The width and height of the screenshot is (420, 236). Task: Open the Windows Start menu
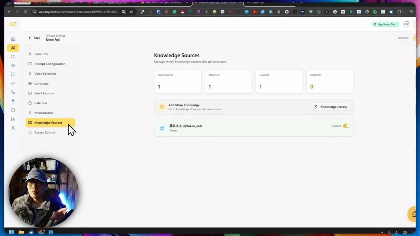point(11,232)
